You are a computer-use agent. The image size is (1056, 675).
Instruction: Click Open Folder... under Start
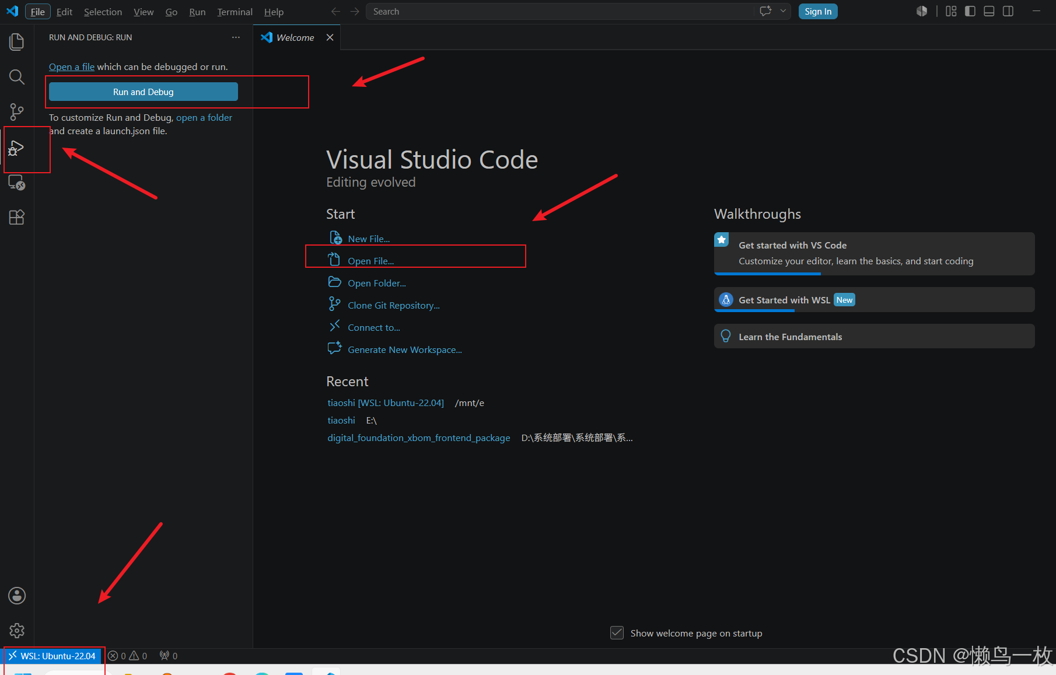(x=377, y=283)
